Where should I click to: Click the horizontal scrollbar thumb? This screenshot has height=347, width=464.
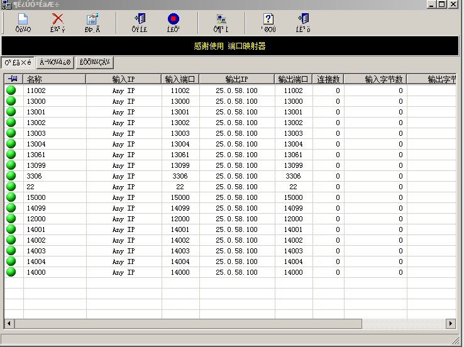(188, 323)
